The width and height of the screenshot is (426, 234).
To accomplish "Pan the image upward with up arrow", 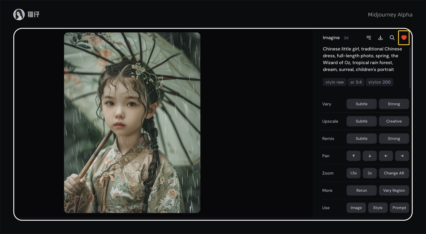I will coord(353,156).
